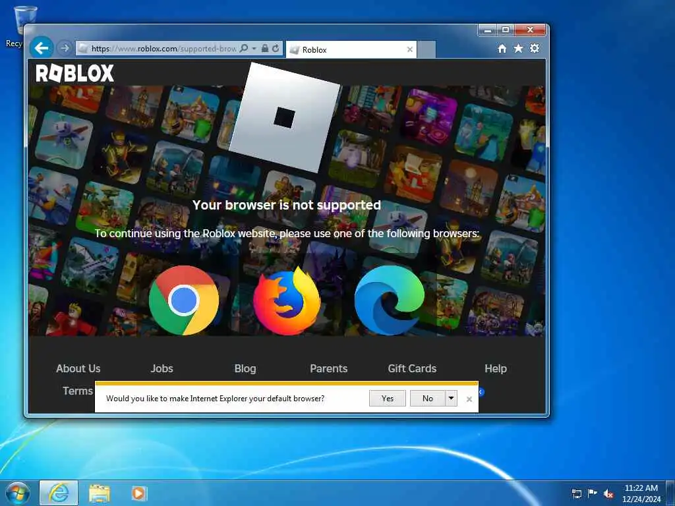Click Yes to set default browser
This screenshot has width=675, height=506.
(x=388, y=399)
